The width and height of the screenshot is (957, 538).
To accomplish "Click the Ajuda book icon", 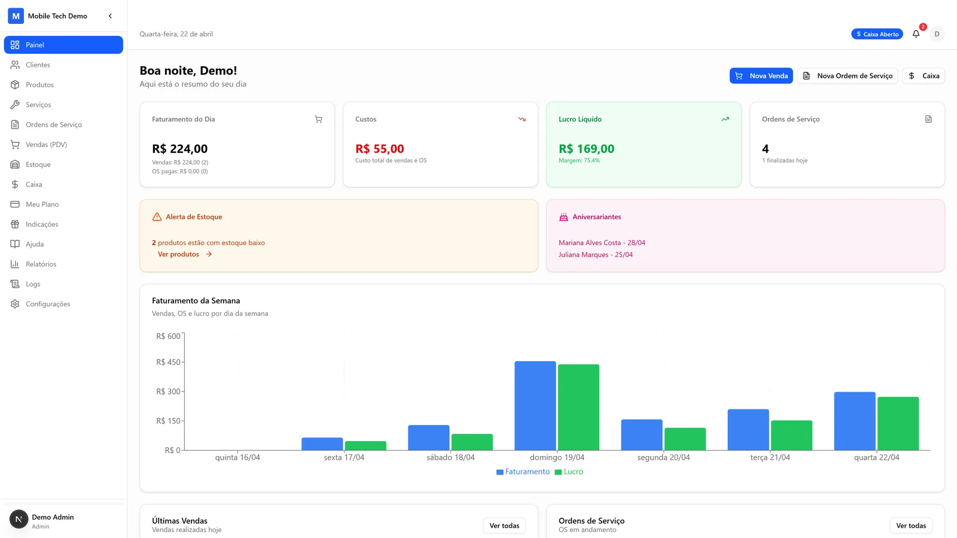I will pyautogui.click(x=15, y=244).
